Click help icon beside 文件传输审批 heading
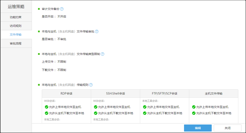 (x=97, y=32)
